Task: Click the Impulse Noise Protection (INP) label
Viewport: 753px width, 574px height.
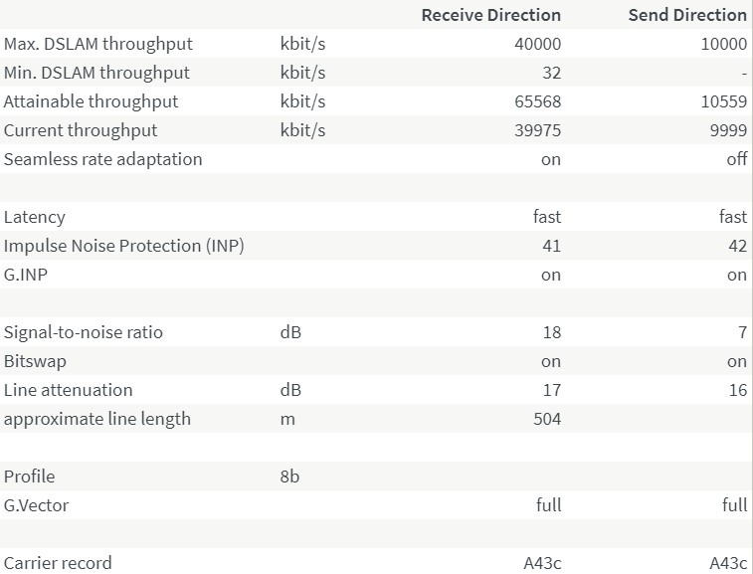Action: pos(124,246)
